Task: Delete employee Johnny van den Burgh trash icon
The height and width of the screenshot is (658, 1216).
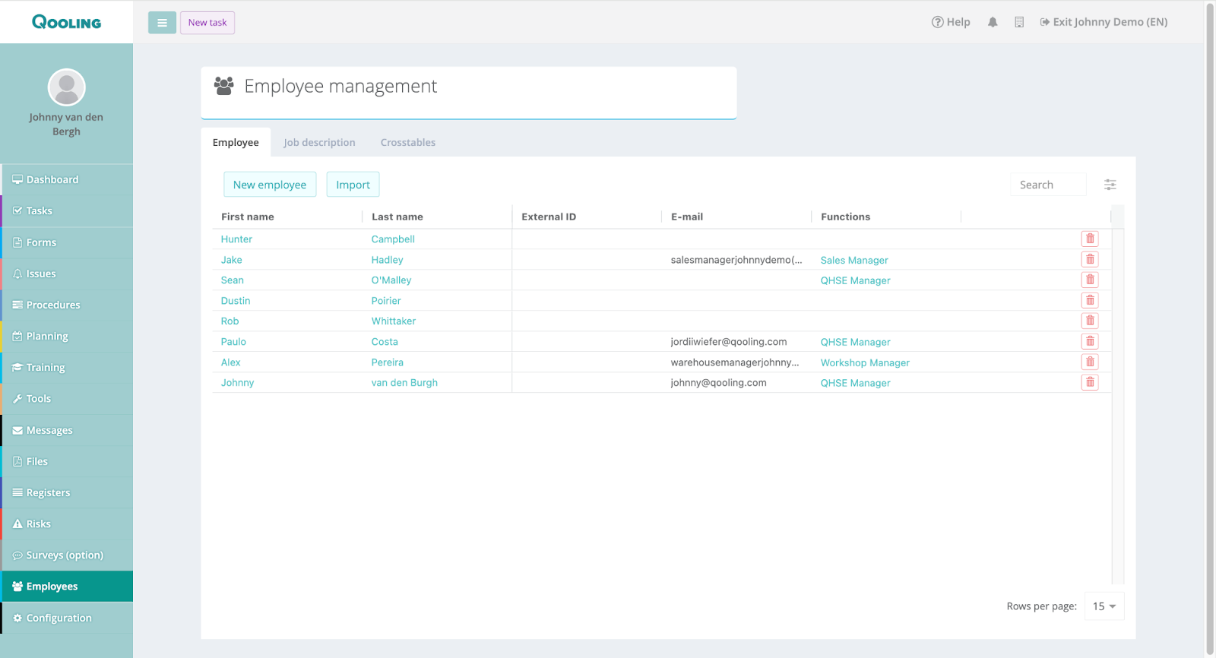Action: [1090, 382]
